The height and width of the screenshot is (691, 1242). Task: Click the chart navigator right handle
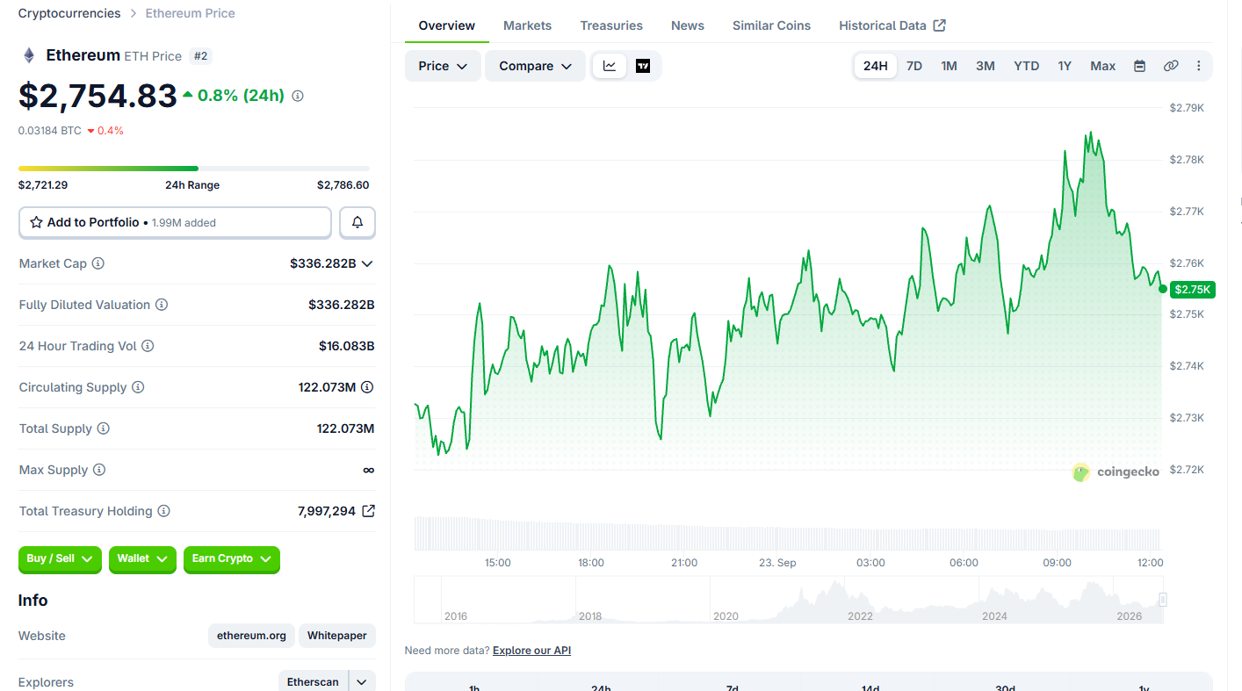pos(1163,600)
